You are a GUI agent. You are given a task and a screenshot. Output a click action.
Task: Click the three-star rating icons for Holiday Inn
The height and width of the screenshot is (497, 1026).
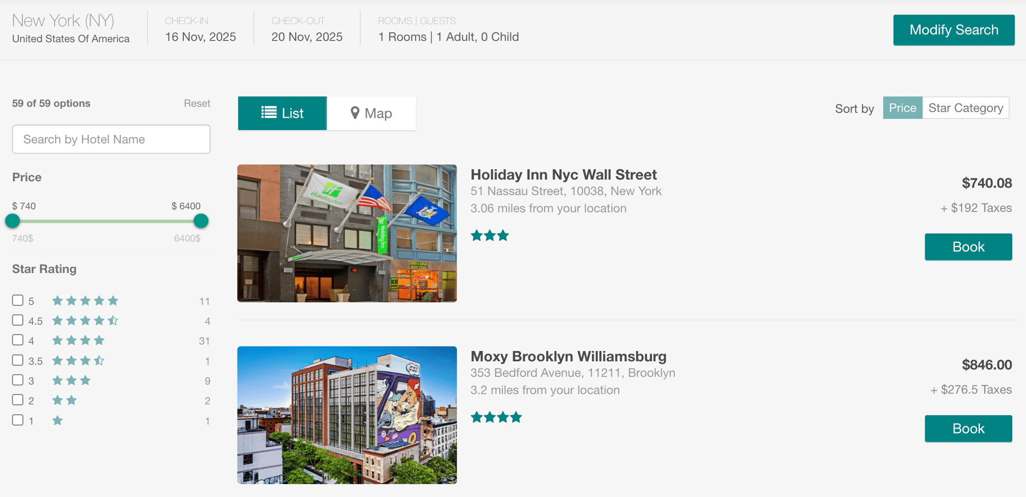[x=489, y=235]
